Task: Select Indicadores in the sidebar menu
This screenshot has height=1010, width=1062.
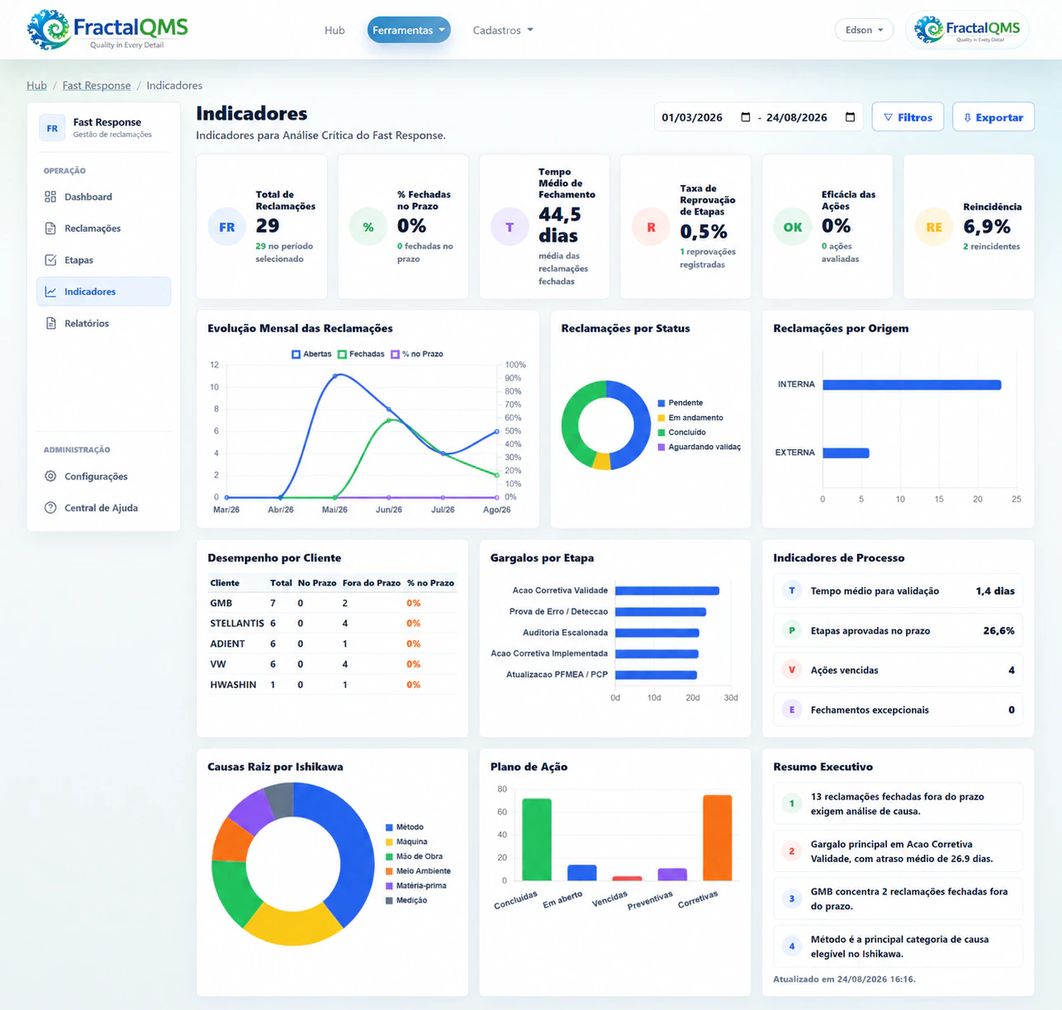Action: (104, 292)
